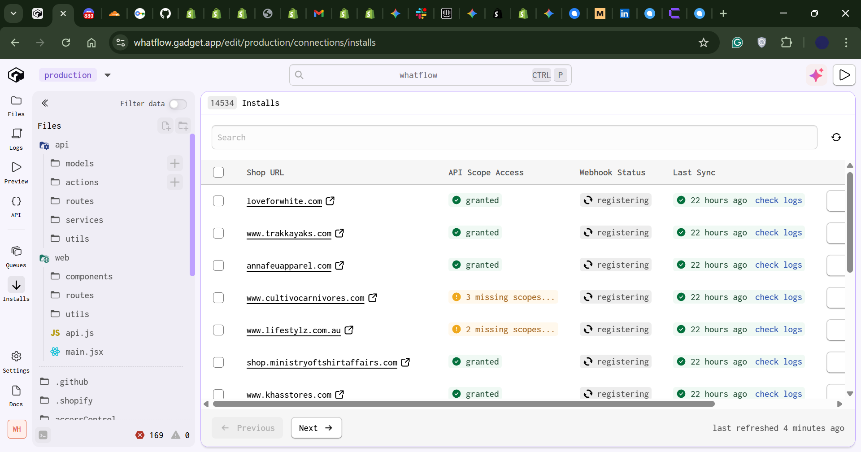Image resolution: width=861 pixels, height=452 pixels.
Task: Open the Installs sidebar panel
Action: coord(16,289)
